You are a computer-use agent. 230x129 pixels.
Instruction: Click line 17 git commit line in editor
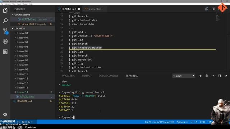point(91,36)
